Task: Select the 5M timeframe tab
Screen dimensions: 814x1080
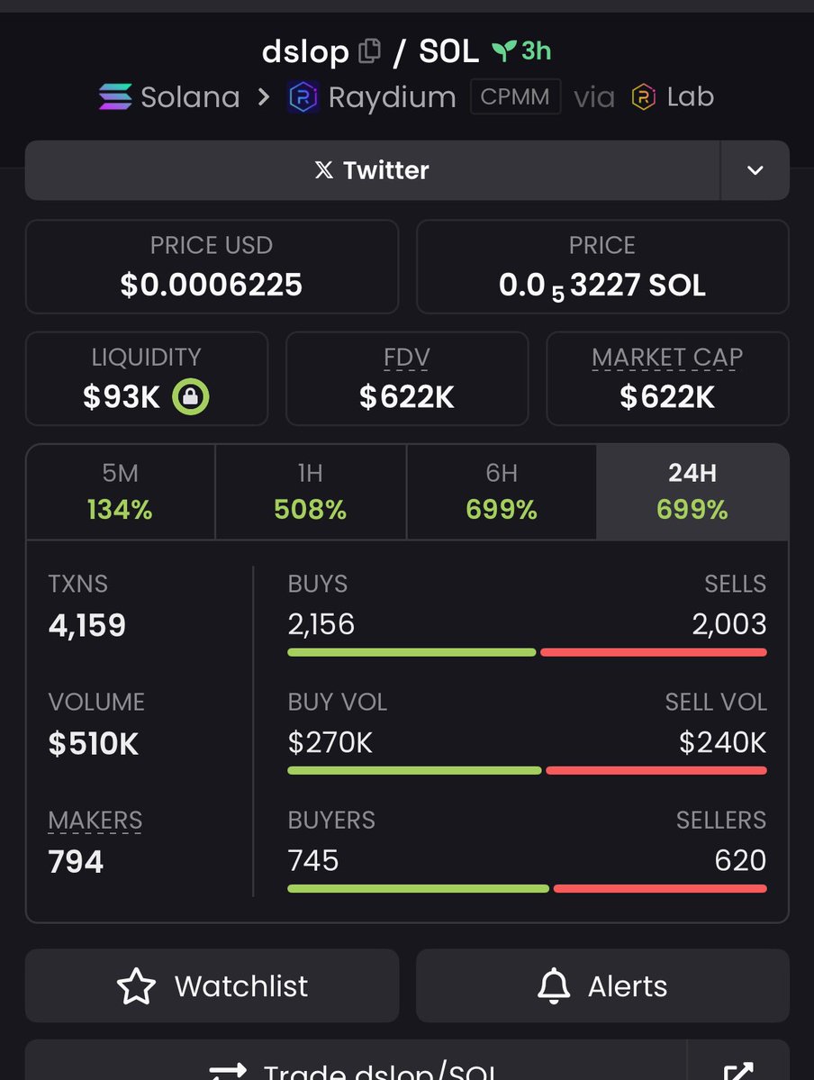Action: click(121, 492)
